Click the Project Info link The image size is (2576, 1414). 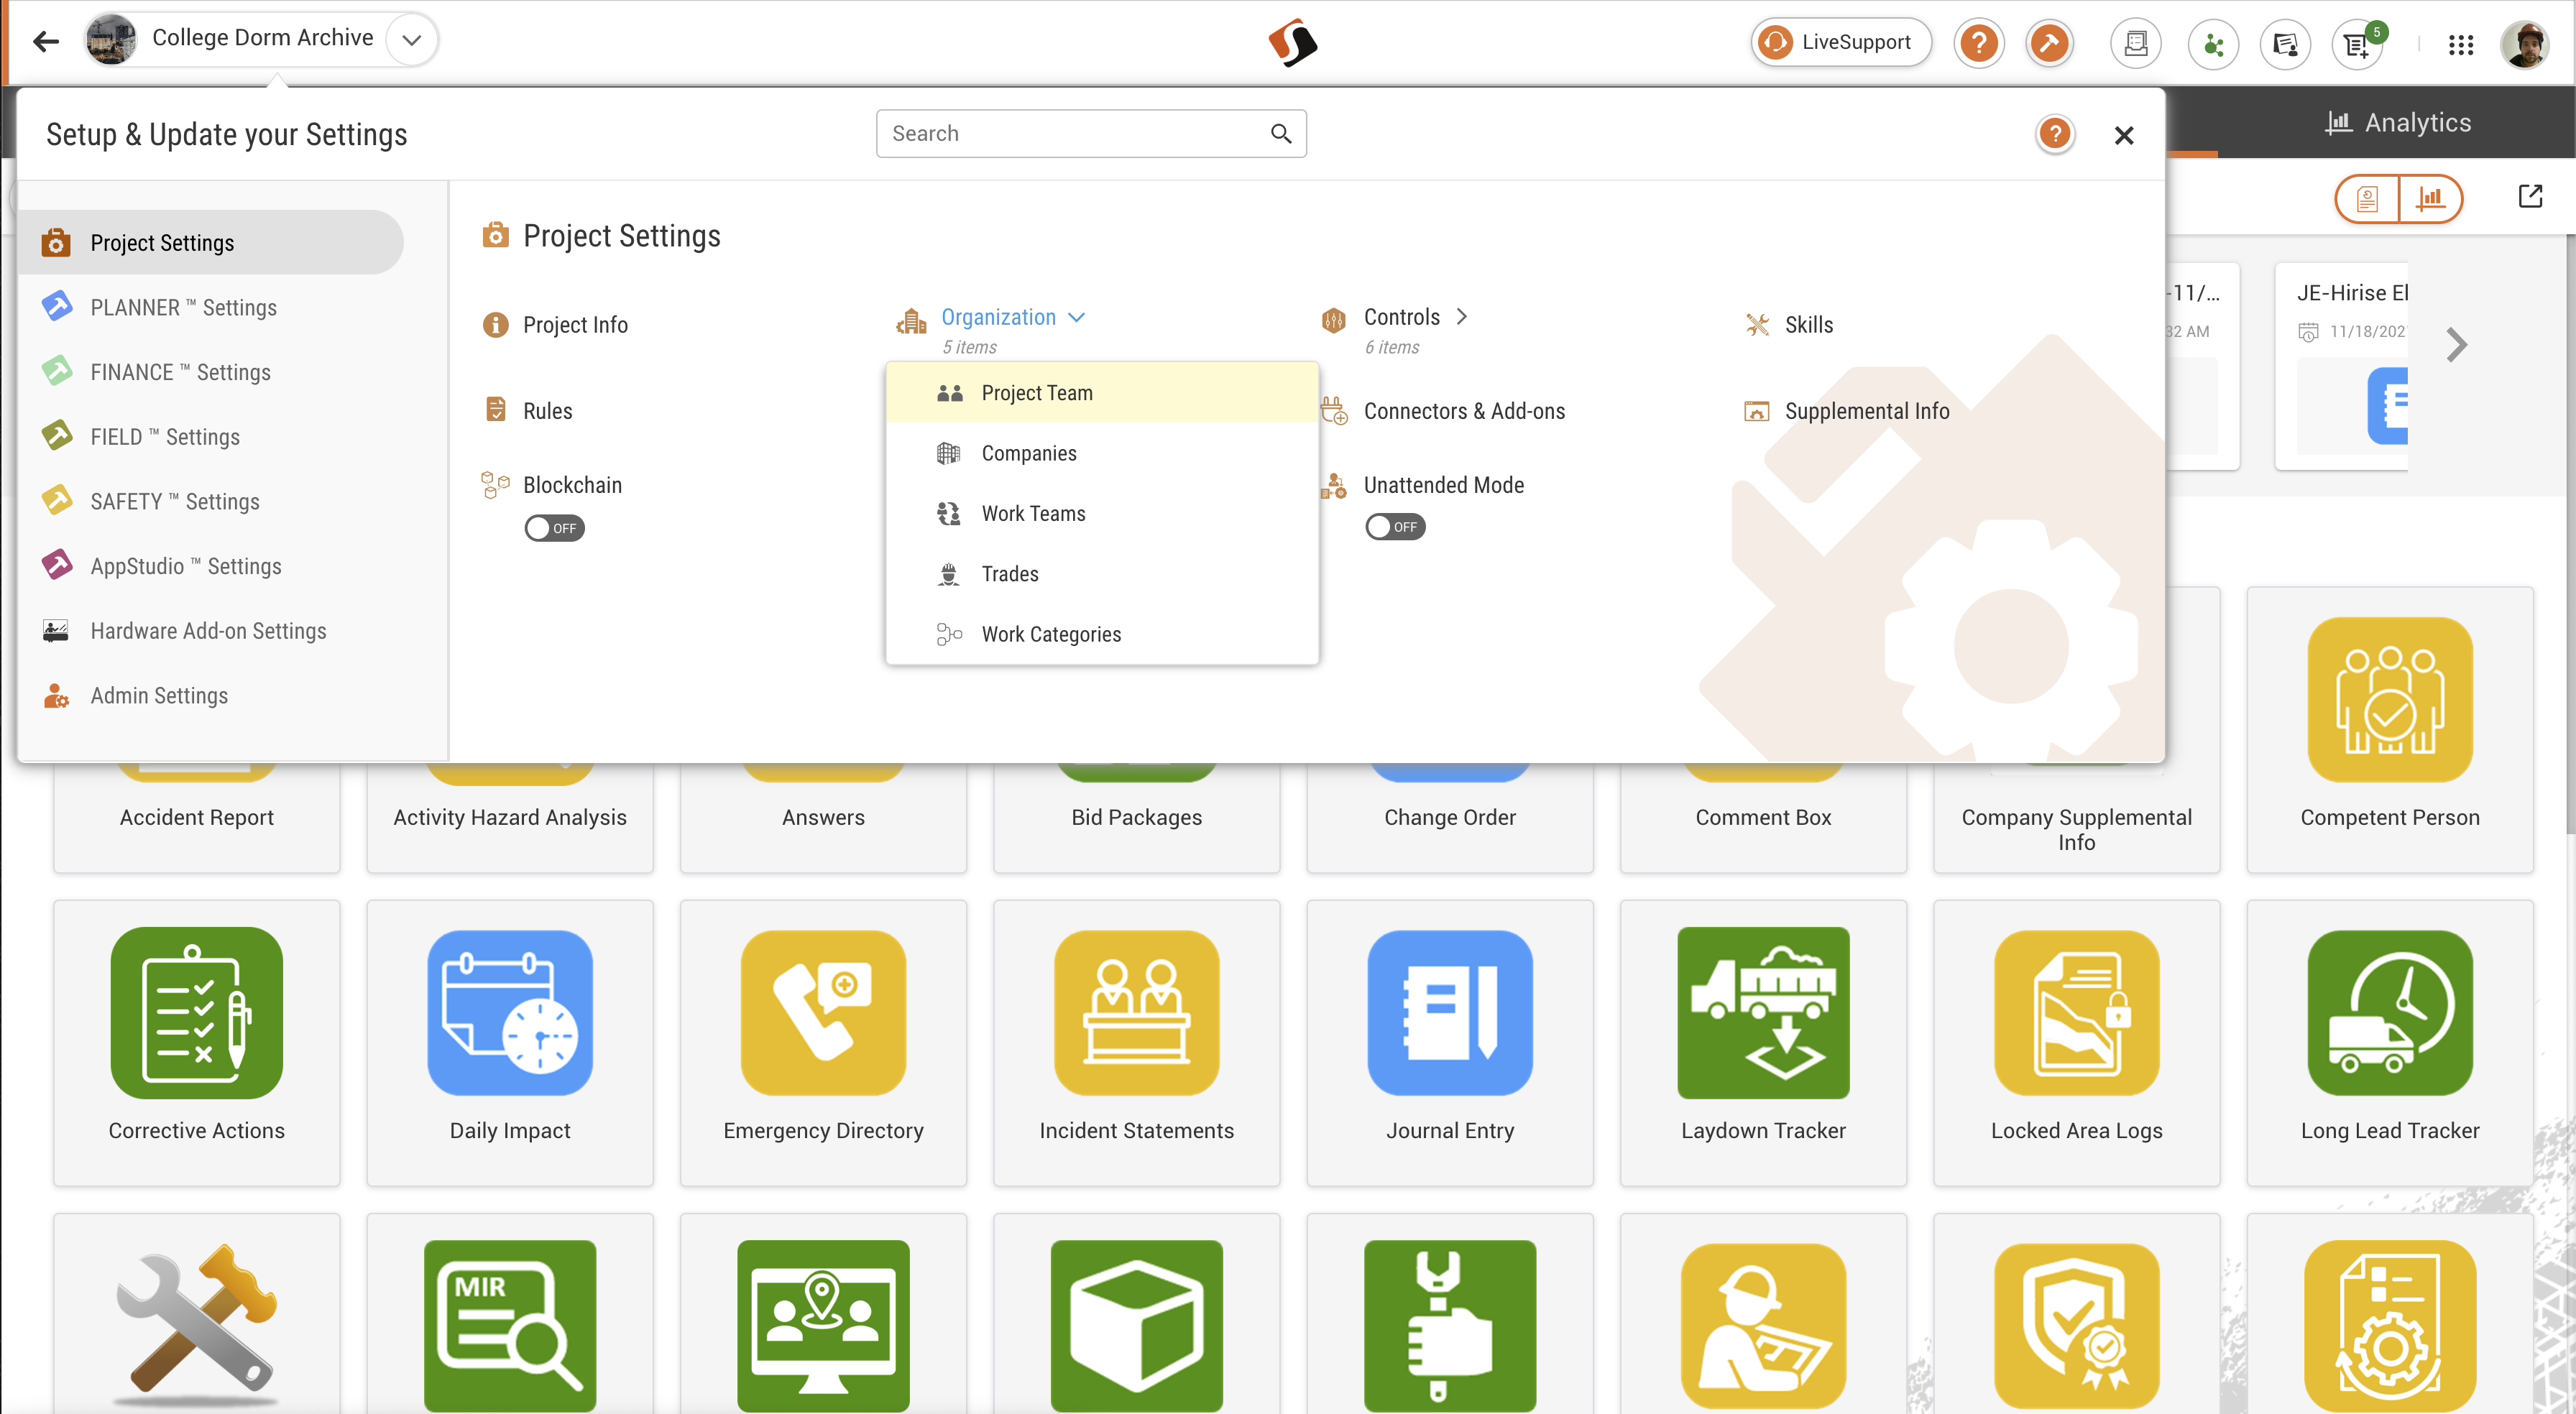(x=575, y=325)
